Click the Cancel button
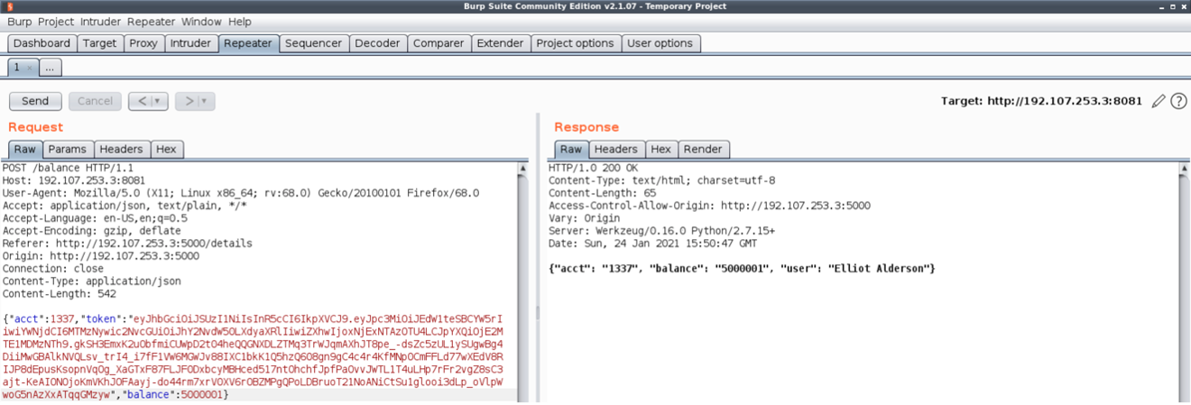The width and height of the screenshot is (1191, 405). (x=95, y=101)
